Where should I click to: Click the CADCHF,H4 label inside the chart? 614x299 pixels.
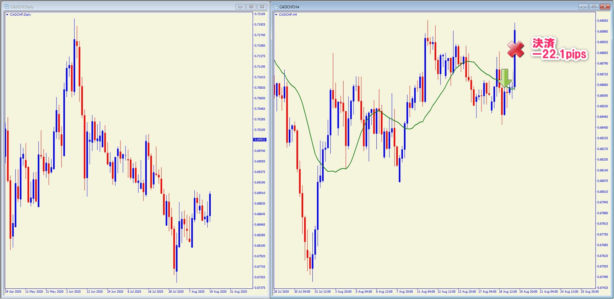tap(288, 15)
